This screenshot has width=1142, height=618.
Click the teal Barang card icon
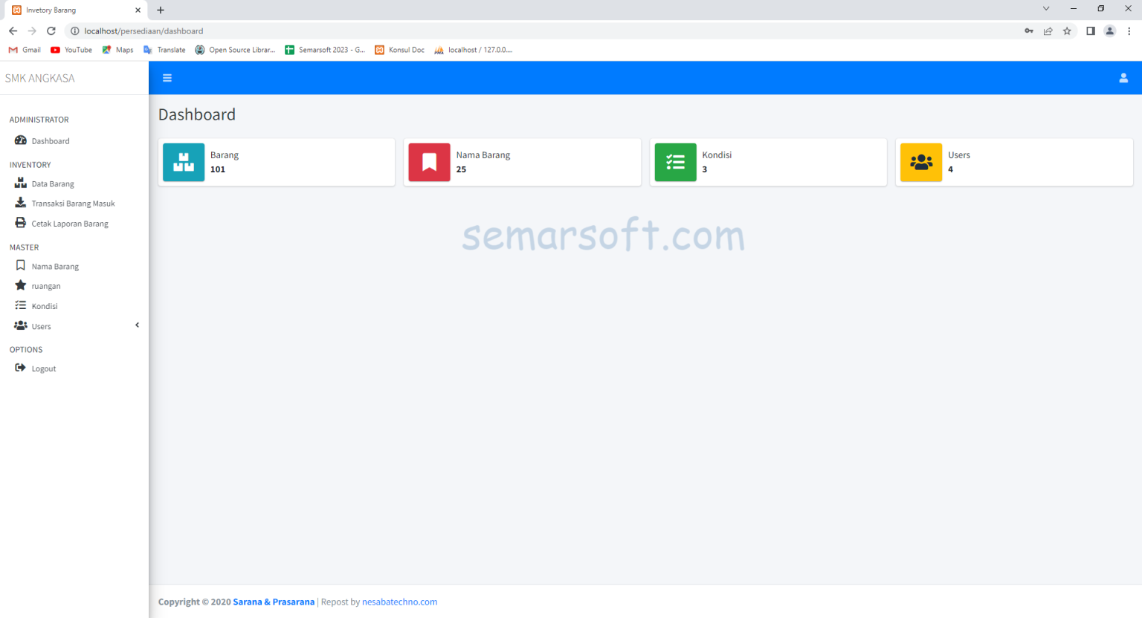click(x=183, y=162)
